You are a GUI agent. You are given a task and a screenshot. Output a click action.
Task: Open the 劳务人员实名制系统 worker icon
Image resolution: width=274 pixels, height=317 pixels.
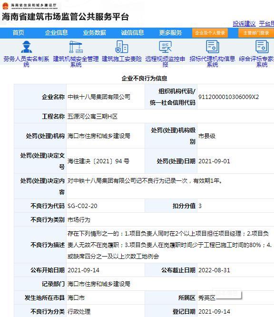(27, 47)
